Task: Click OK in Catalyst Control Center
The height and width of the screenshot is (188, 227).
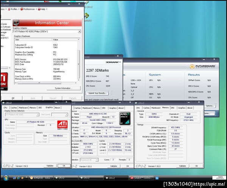Action: point(13,98)
